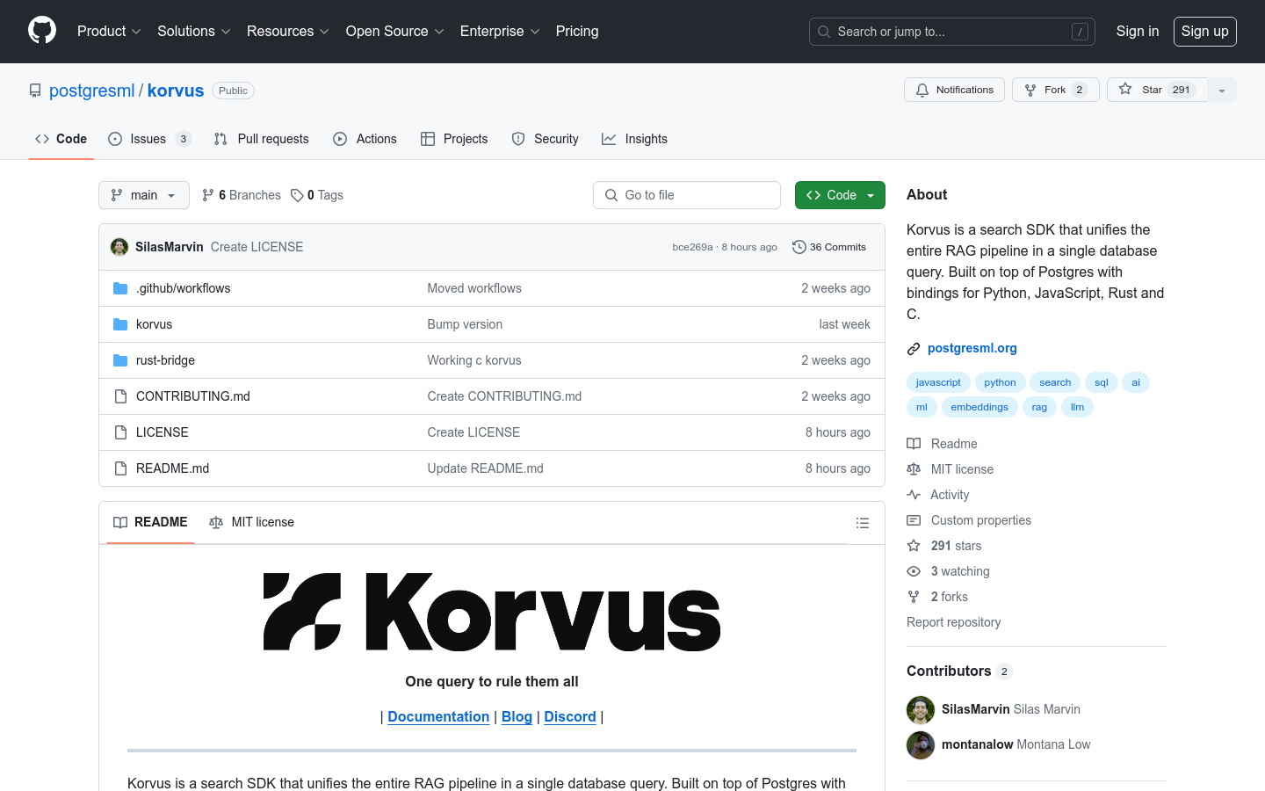The width and height of the screenshot is (1265, 791).
Task: Click the Go to file input
Action: (x=687, y=195)
